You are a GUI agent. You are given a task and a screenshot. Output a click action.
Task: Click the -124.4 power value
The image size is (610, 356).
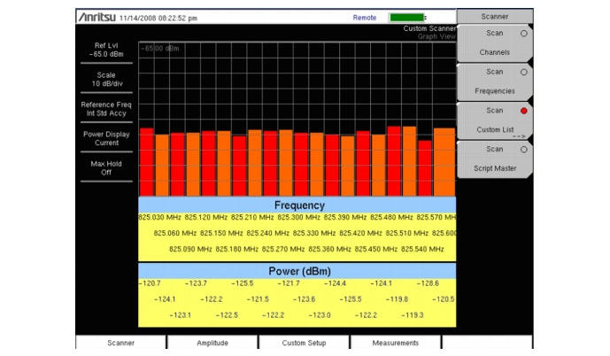point(335,283)
